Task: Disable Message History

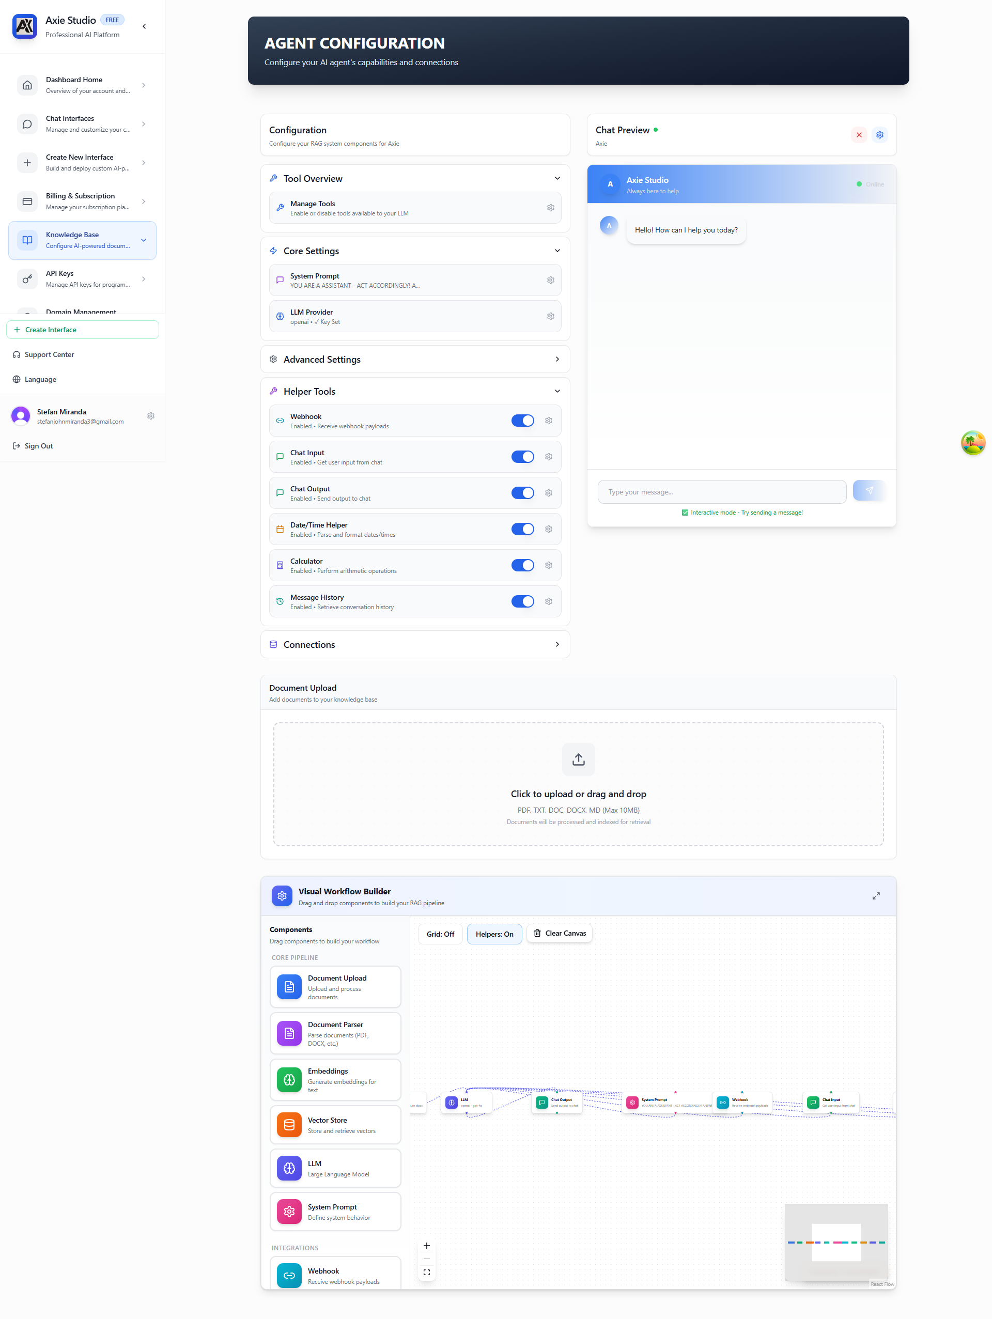Action: tap(522, 601)
